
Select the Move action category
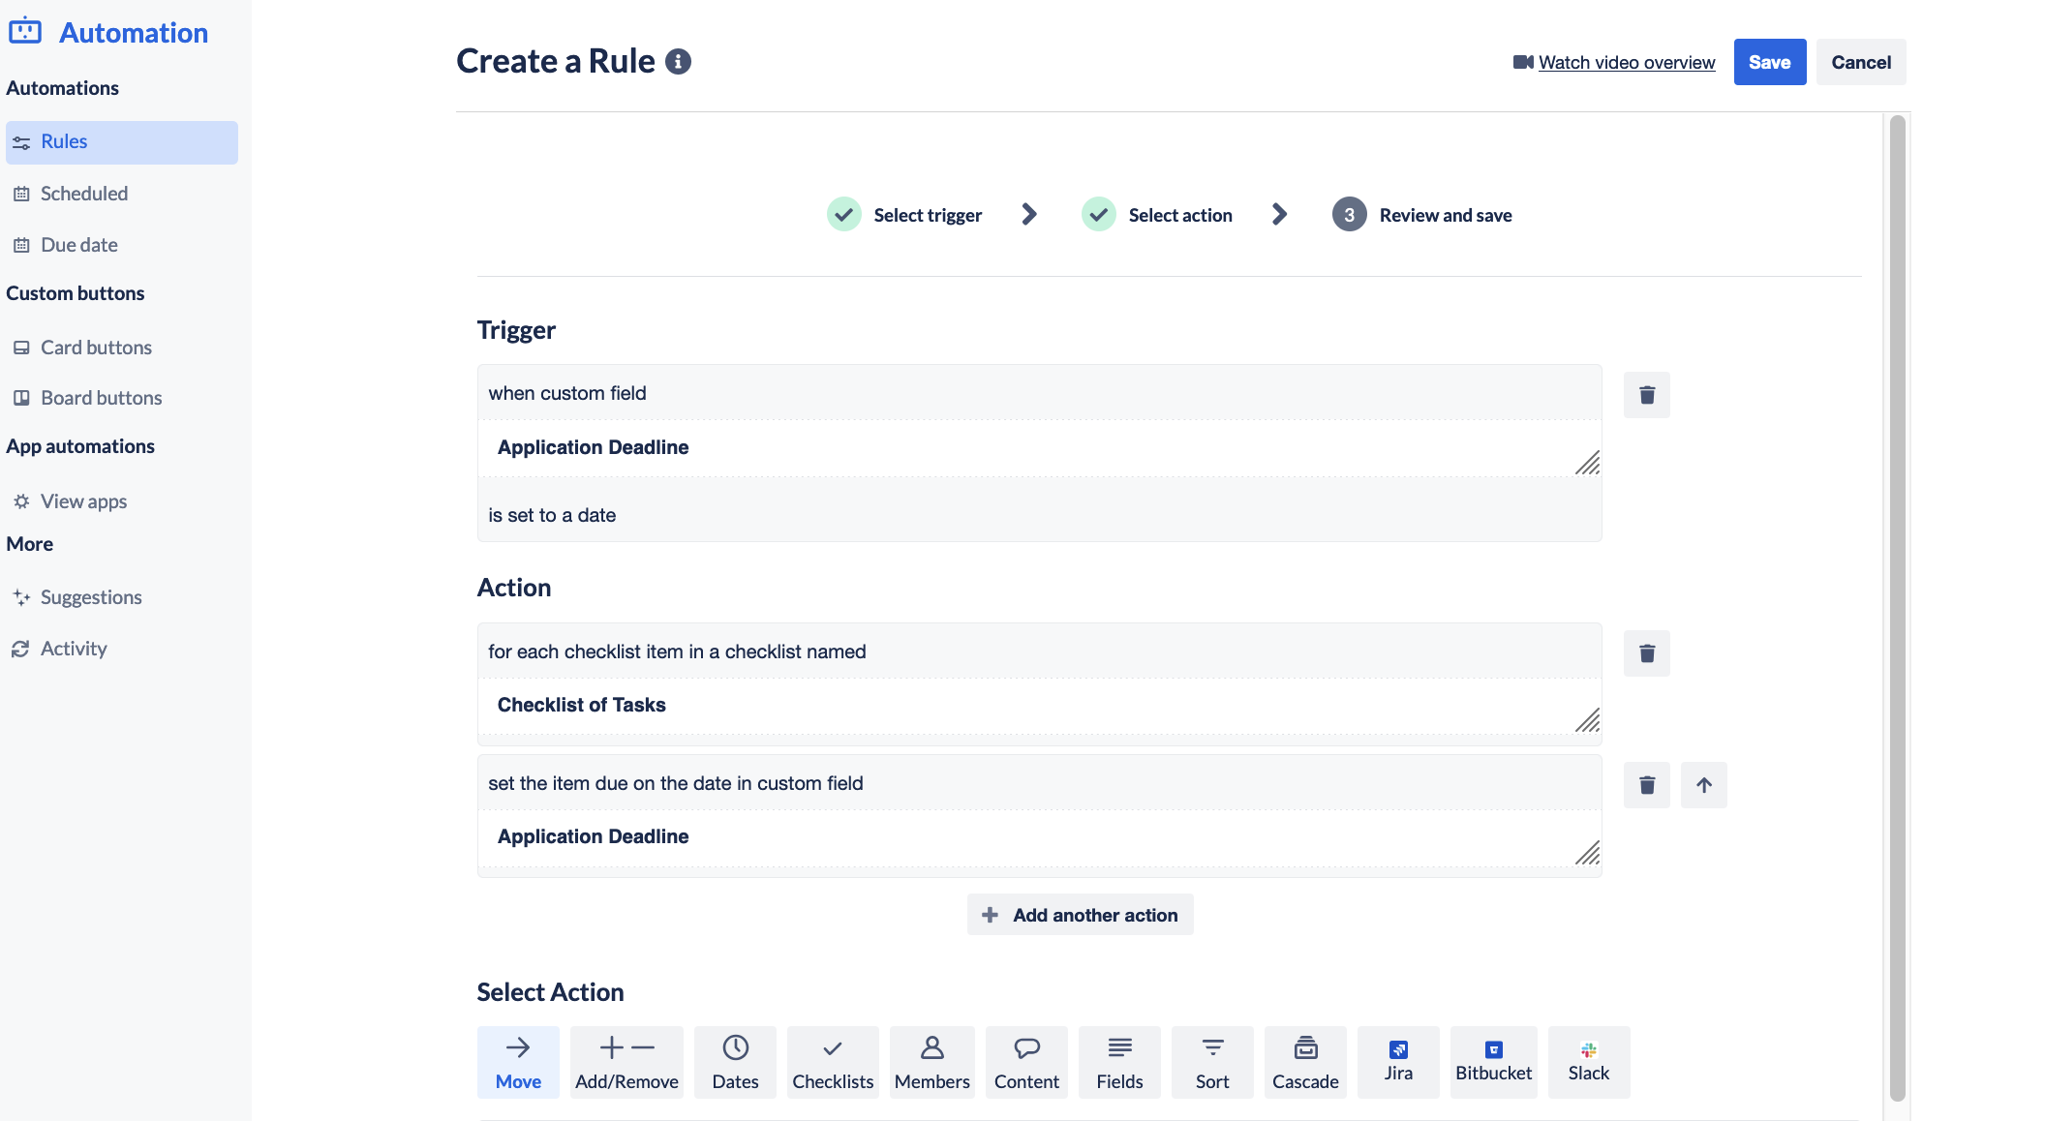click(x=518, y=1062)
